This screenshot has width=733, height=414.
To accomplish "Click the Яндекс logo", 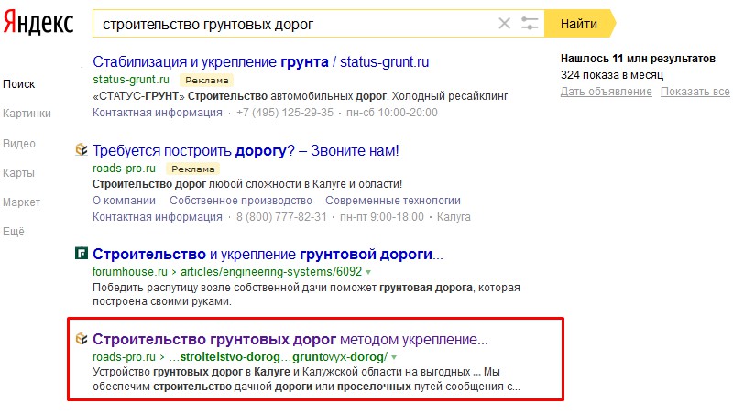I will click(x=38, y=23).
